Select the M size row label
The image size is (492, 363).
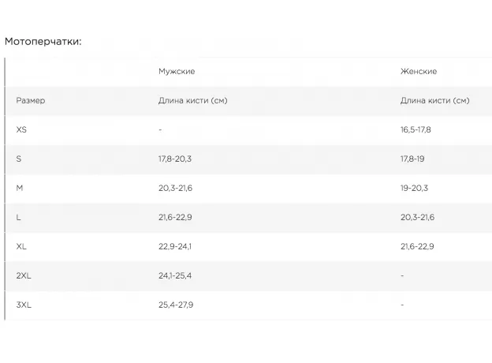pyautogui.click(x=20, y=188)
